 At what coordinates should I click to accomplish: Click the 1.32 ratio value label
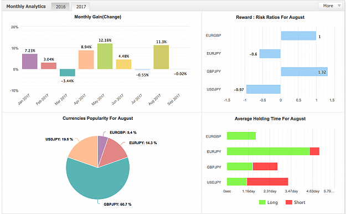click(x=322, y=72)
